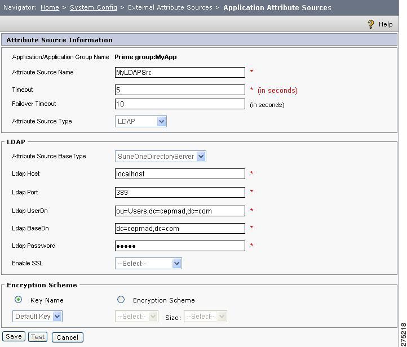Open System Config breadcrumb link
407x347 pixels.
94,7
